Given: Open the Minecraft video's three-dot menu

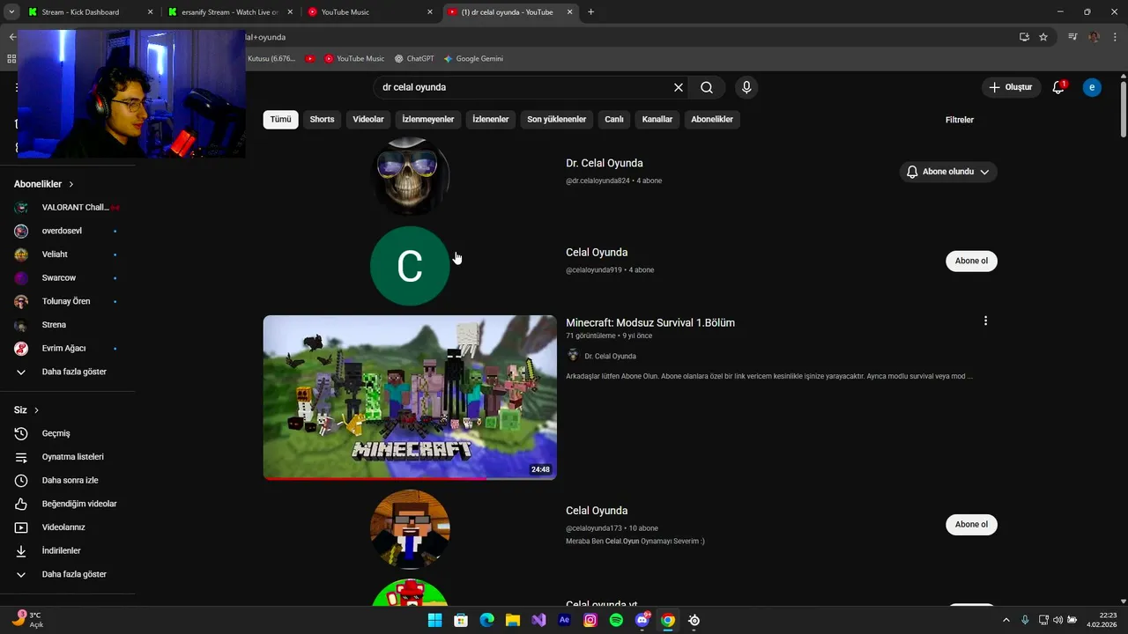Looking at the screenshot, I should coord(985,321).
